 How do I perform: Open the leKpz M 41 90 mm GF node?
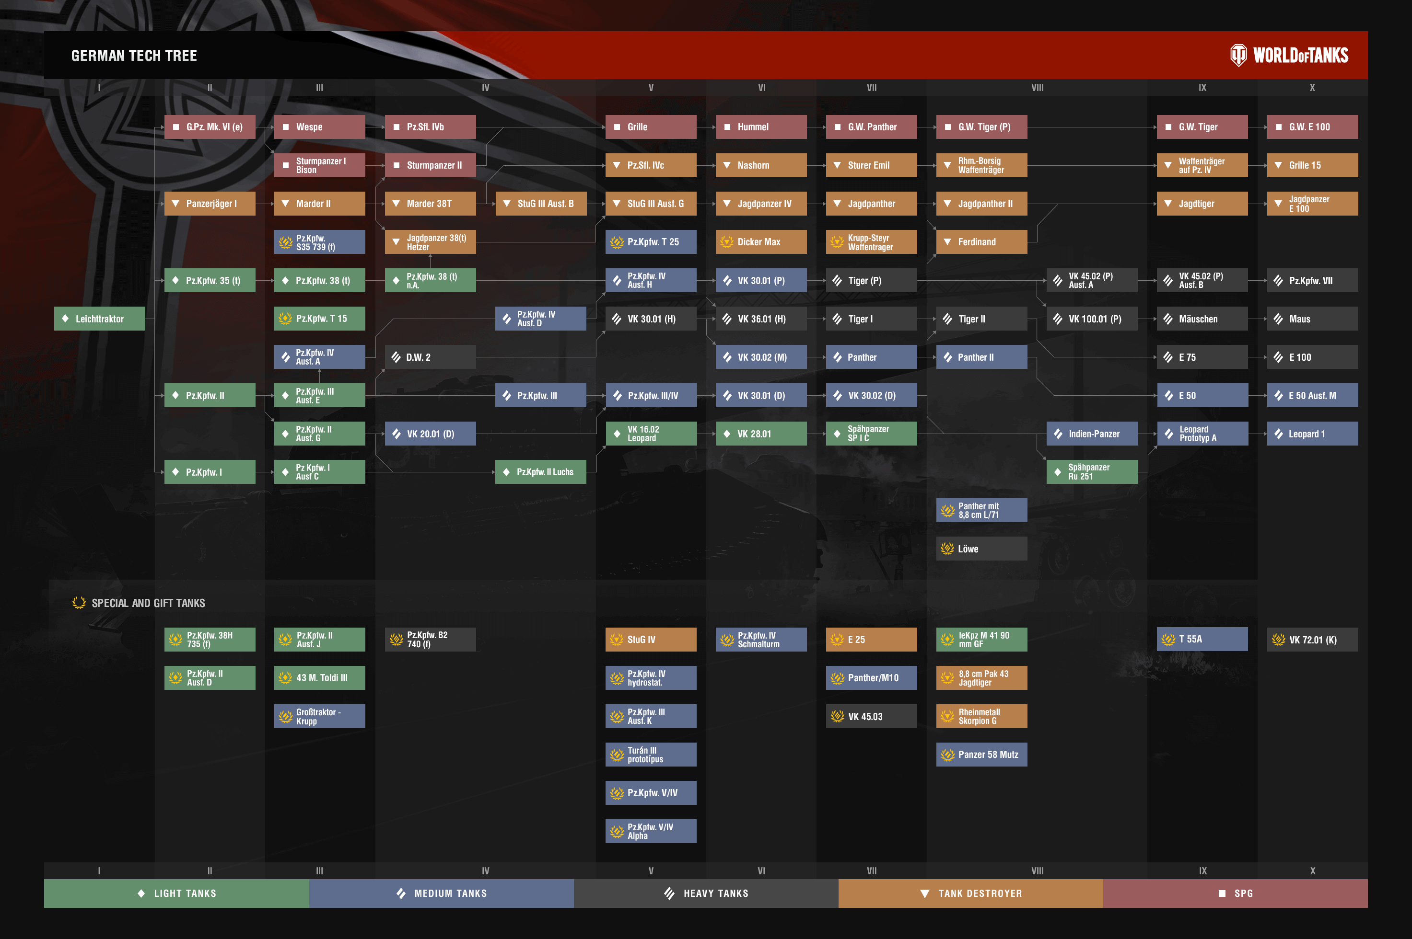pos(982,640)
